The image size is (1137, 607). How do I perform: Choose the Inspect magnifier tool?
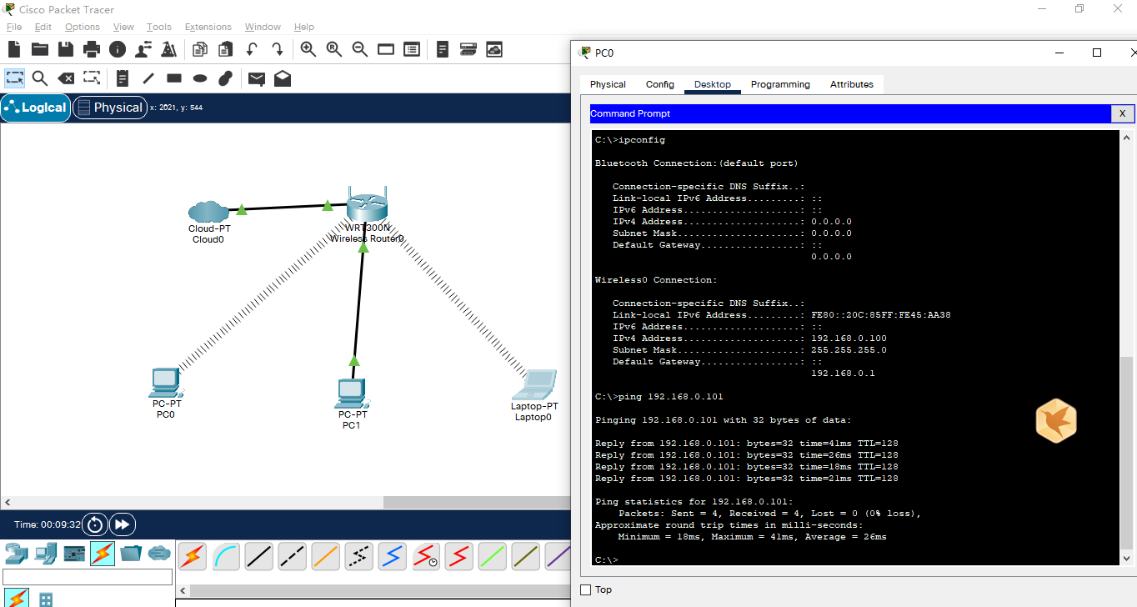pyautogui.click(x=40, y=78)
